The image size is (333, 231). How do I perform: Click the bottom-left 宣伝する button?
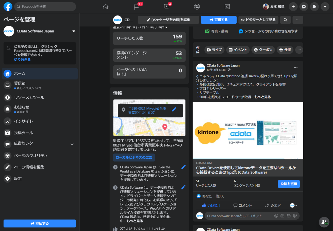click(40, 224)
